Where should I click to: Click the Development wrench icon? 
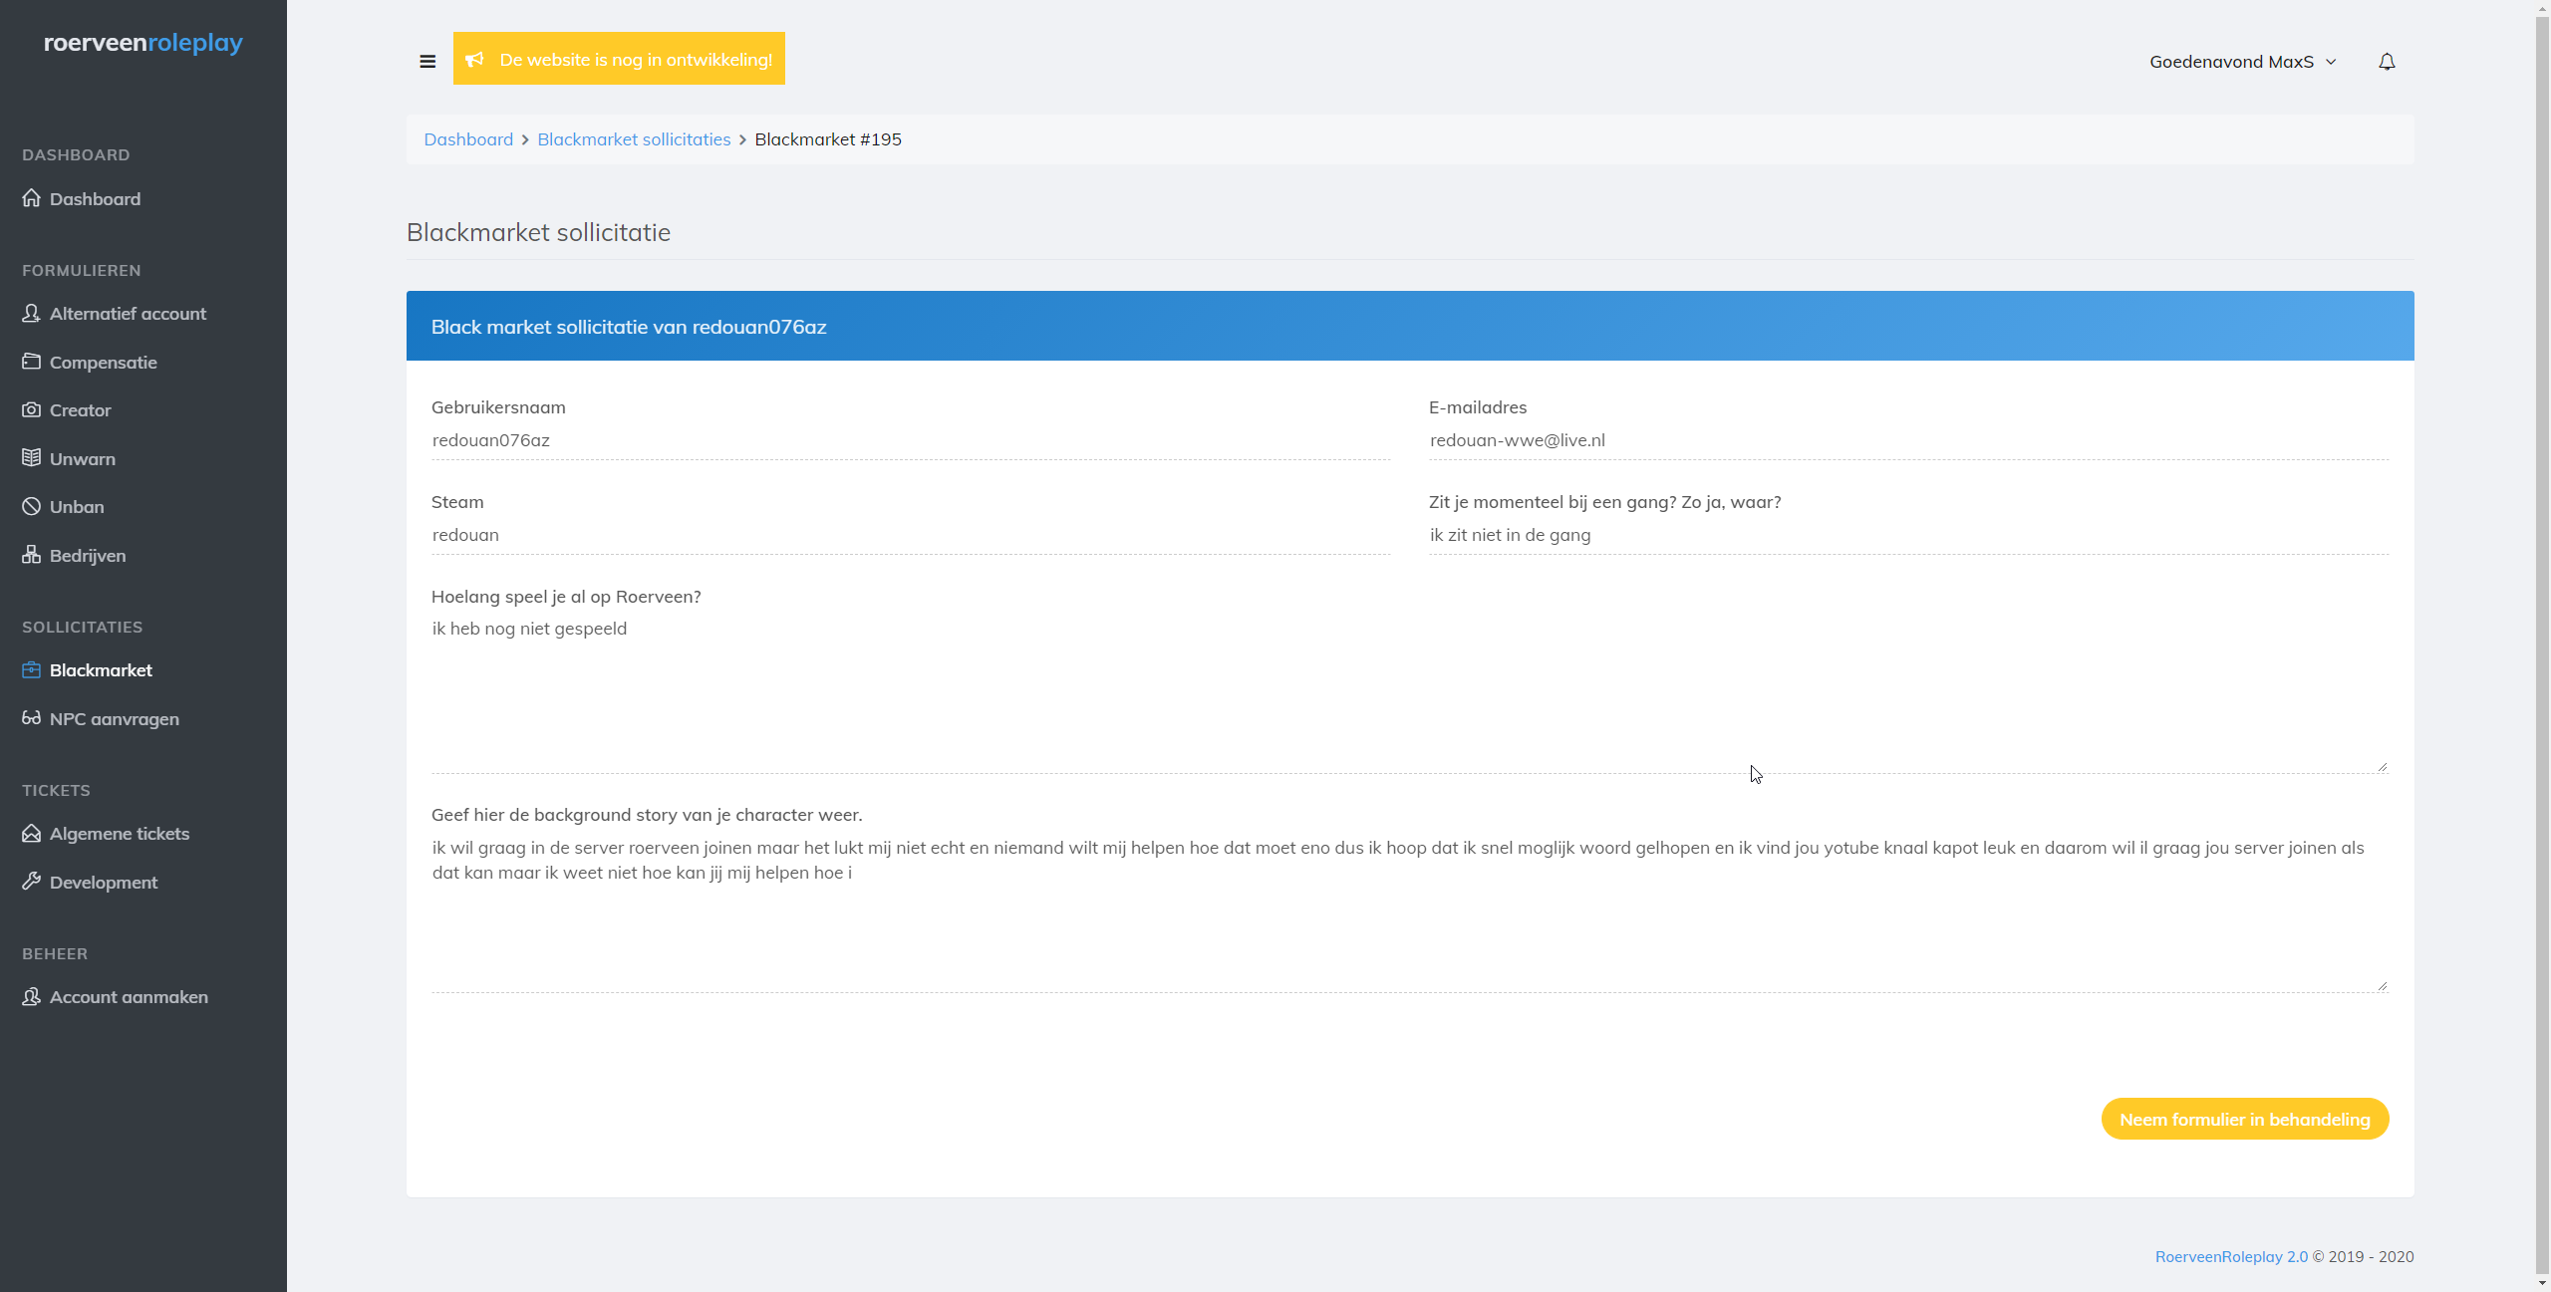32,882
